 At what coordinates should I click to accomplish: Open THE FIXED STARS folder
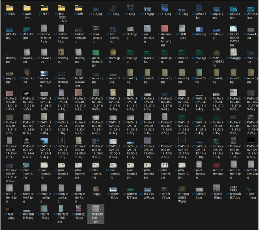click(x=61, y=13)
